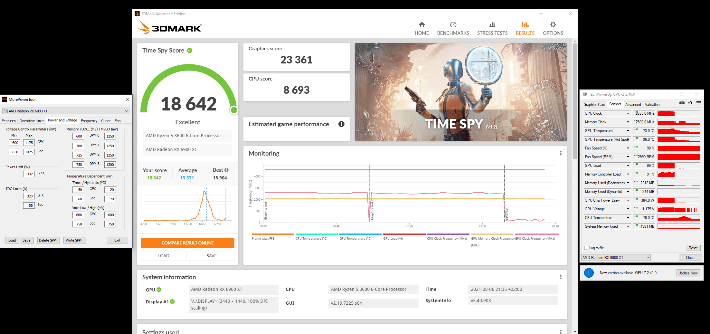Viewport: 710px width, 334px height.
Task: Click the info icon next to Best score
Action: (x=226, y=170)
